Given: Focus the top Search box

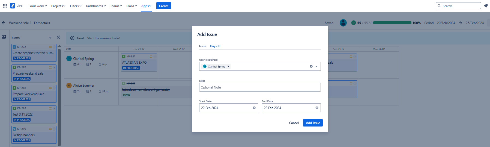Looking at the screenshot, I should (458, 6).
